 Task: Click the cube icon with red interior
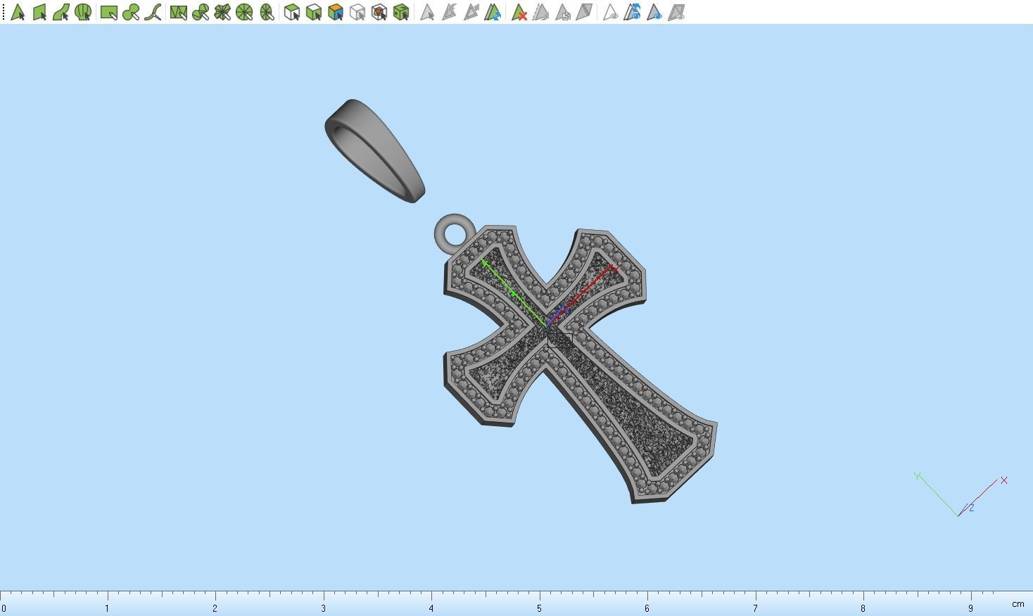click(x=379, y=12)
